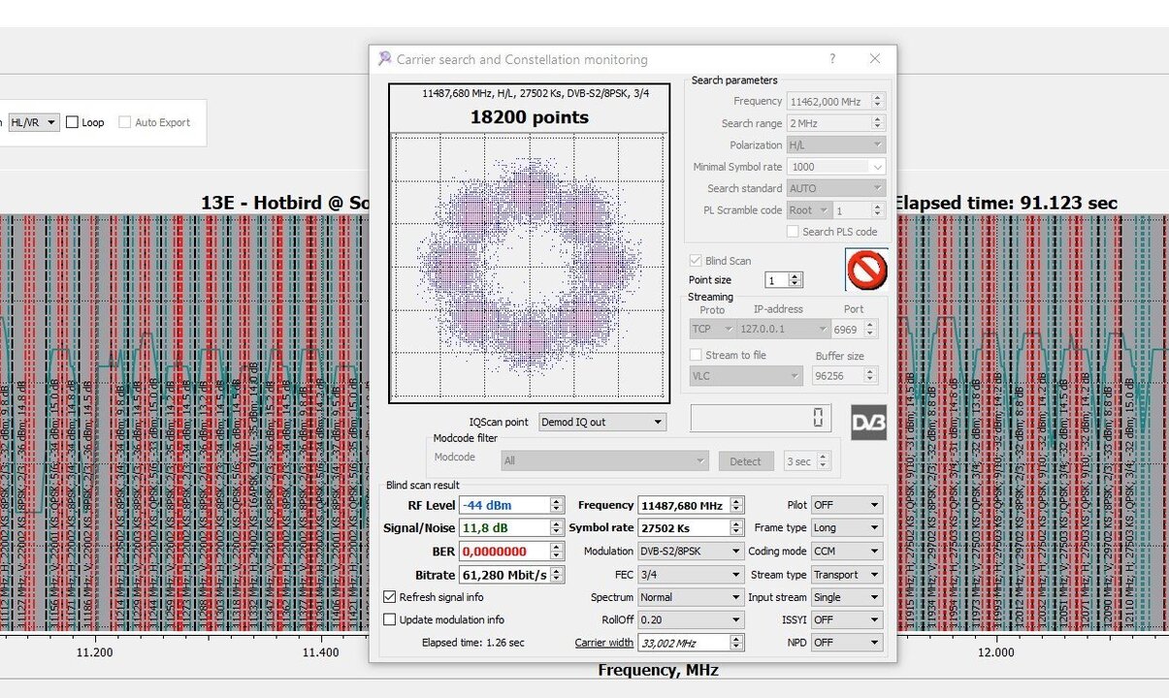Close the Carrier search dialog
Screen dimensions: 1169x698
(874, 59)
